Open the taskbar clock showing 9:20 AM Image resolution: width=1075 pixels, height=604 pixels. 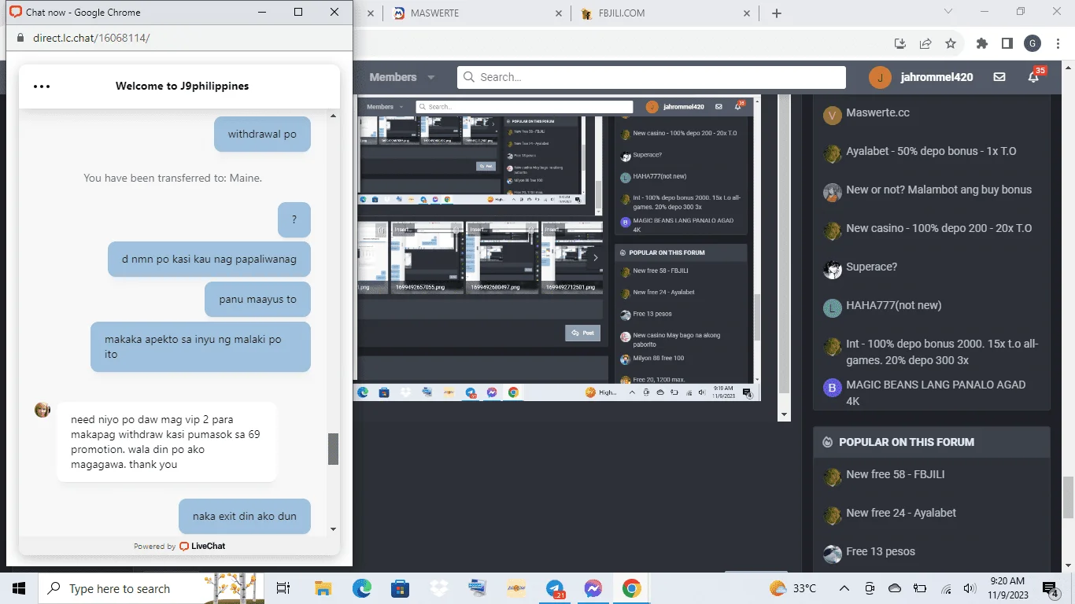(x=1007, y=588)
